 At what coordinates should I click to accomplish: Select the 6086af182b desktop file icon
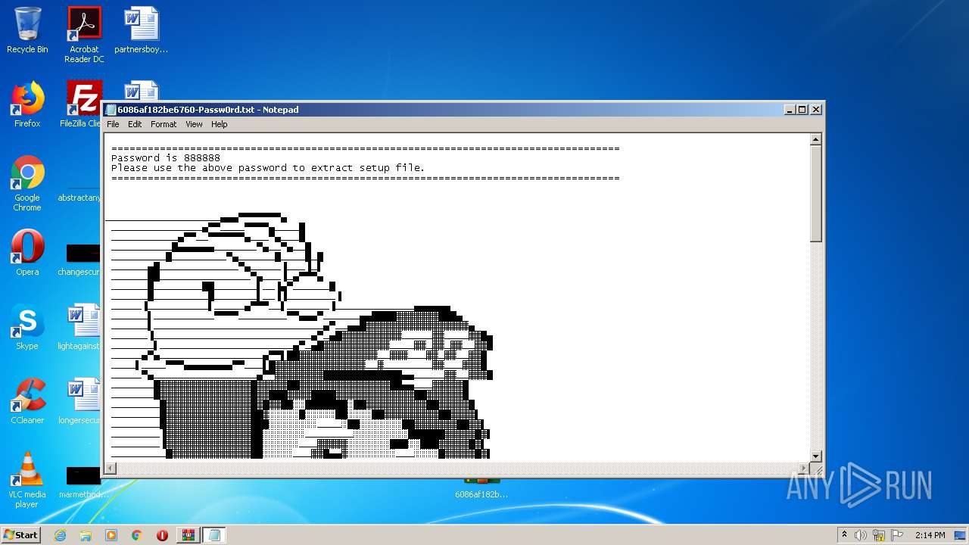481,488
